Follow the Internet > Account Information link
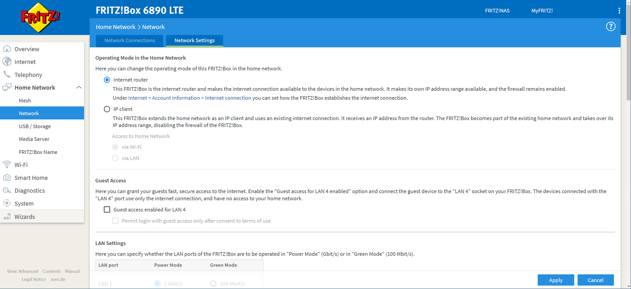Screen dimensions: 631x289 pyautogui.click(x=190, y=98)
